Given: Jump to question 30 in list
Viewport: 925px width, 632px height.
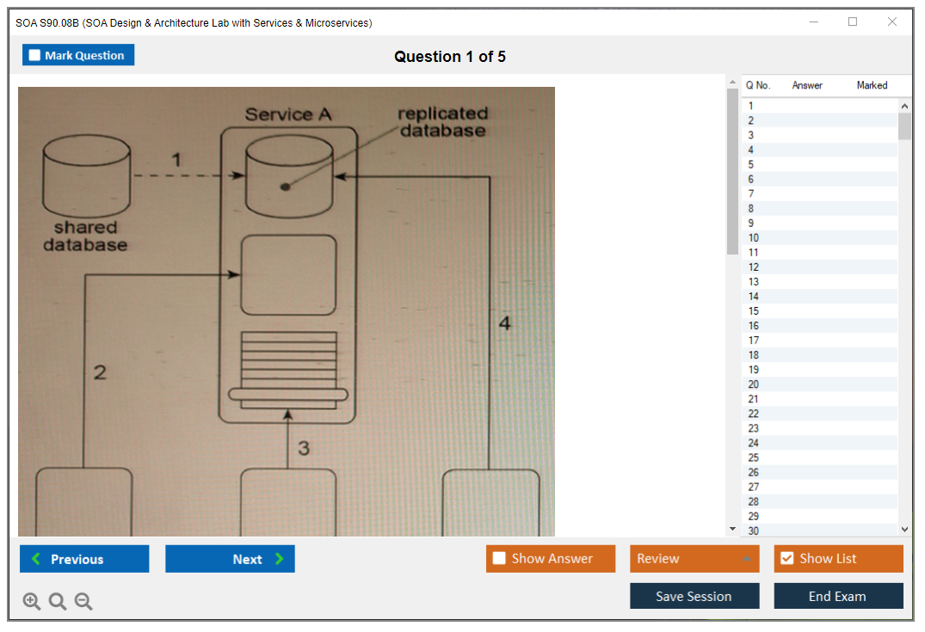Looking at the screenshot, I should click(753, 531).
